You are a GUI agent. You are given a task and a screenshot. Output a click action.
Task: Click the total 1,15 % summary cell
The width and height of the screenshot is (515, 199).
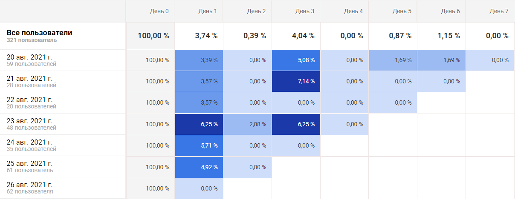pyautogui.click(x=448, y=36)
